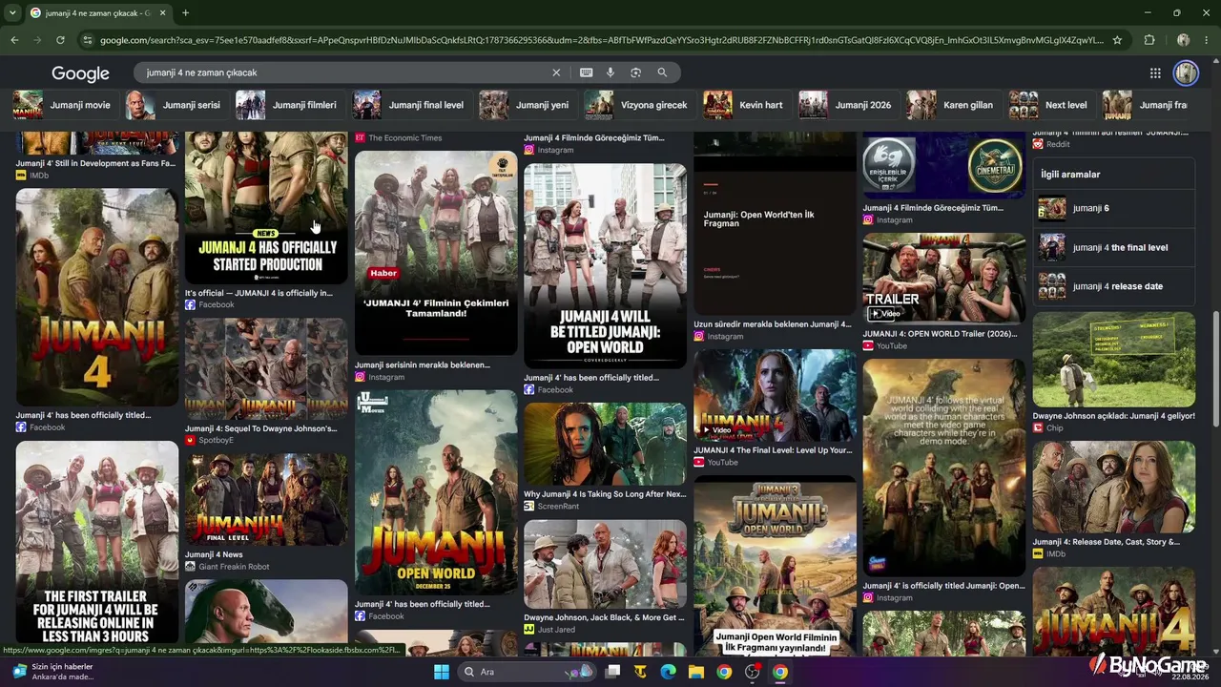Image resolution: width=1221 pixels, height=687 pixels.
Task: Filter images by Jumanji filmleri chip
Action: pyautogui.click(x=287, y=105)
